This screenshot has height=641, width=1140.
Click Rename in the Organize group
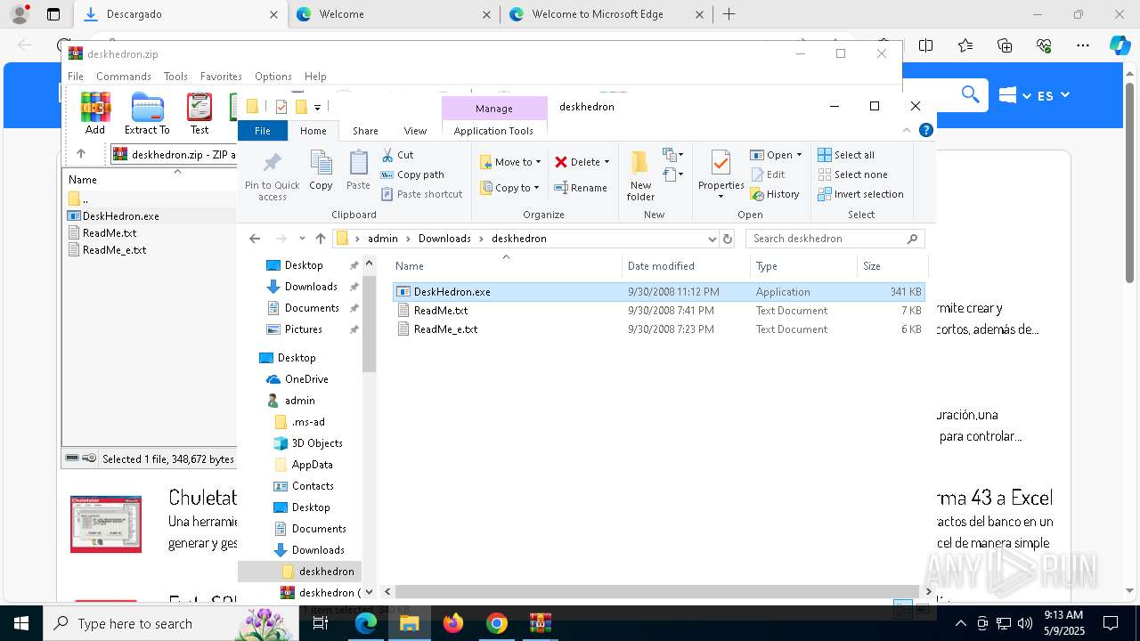click(581, 188)
